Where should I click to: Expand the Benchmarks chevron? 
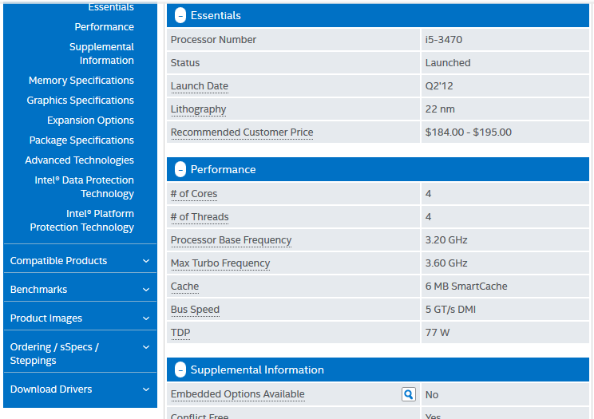point(146,290)
